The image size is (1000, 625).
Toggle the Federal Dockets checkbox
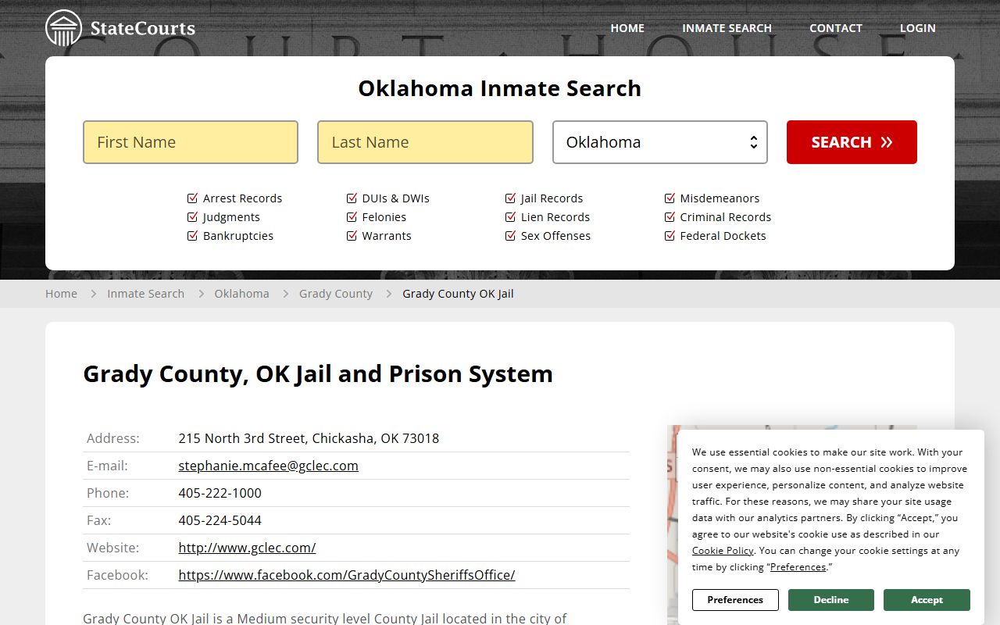(x=670, y=236)
